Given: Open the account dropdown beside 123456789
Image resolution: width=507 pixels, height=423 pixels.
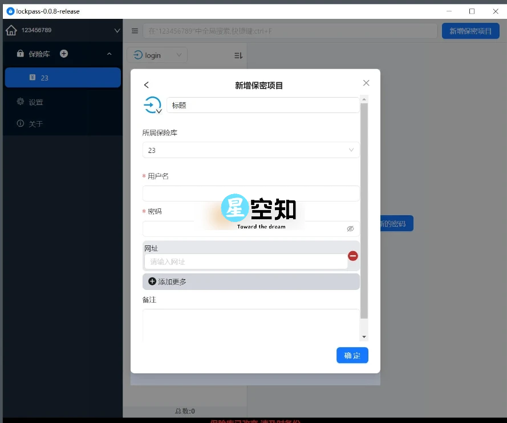Looking at the screenshot, I should pos(117,30).
